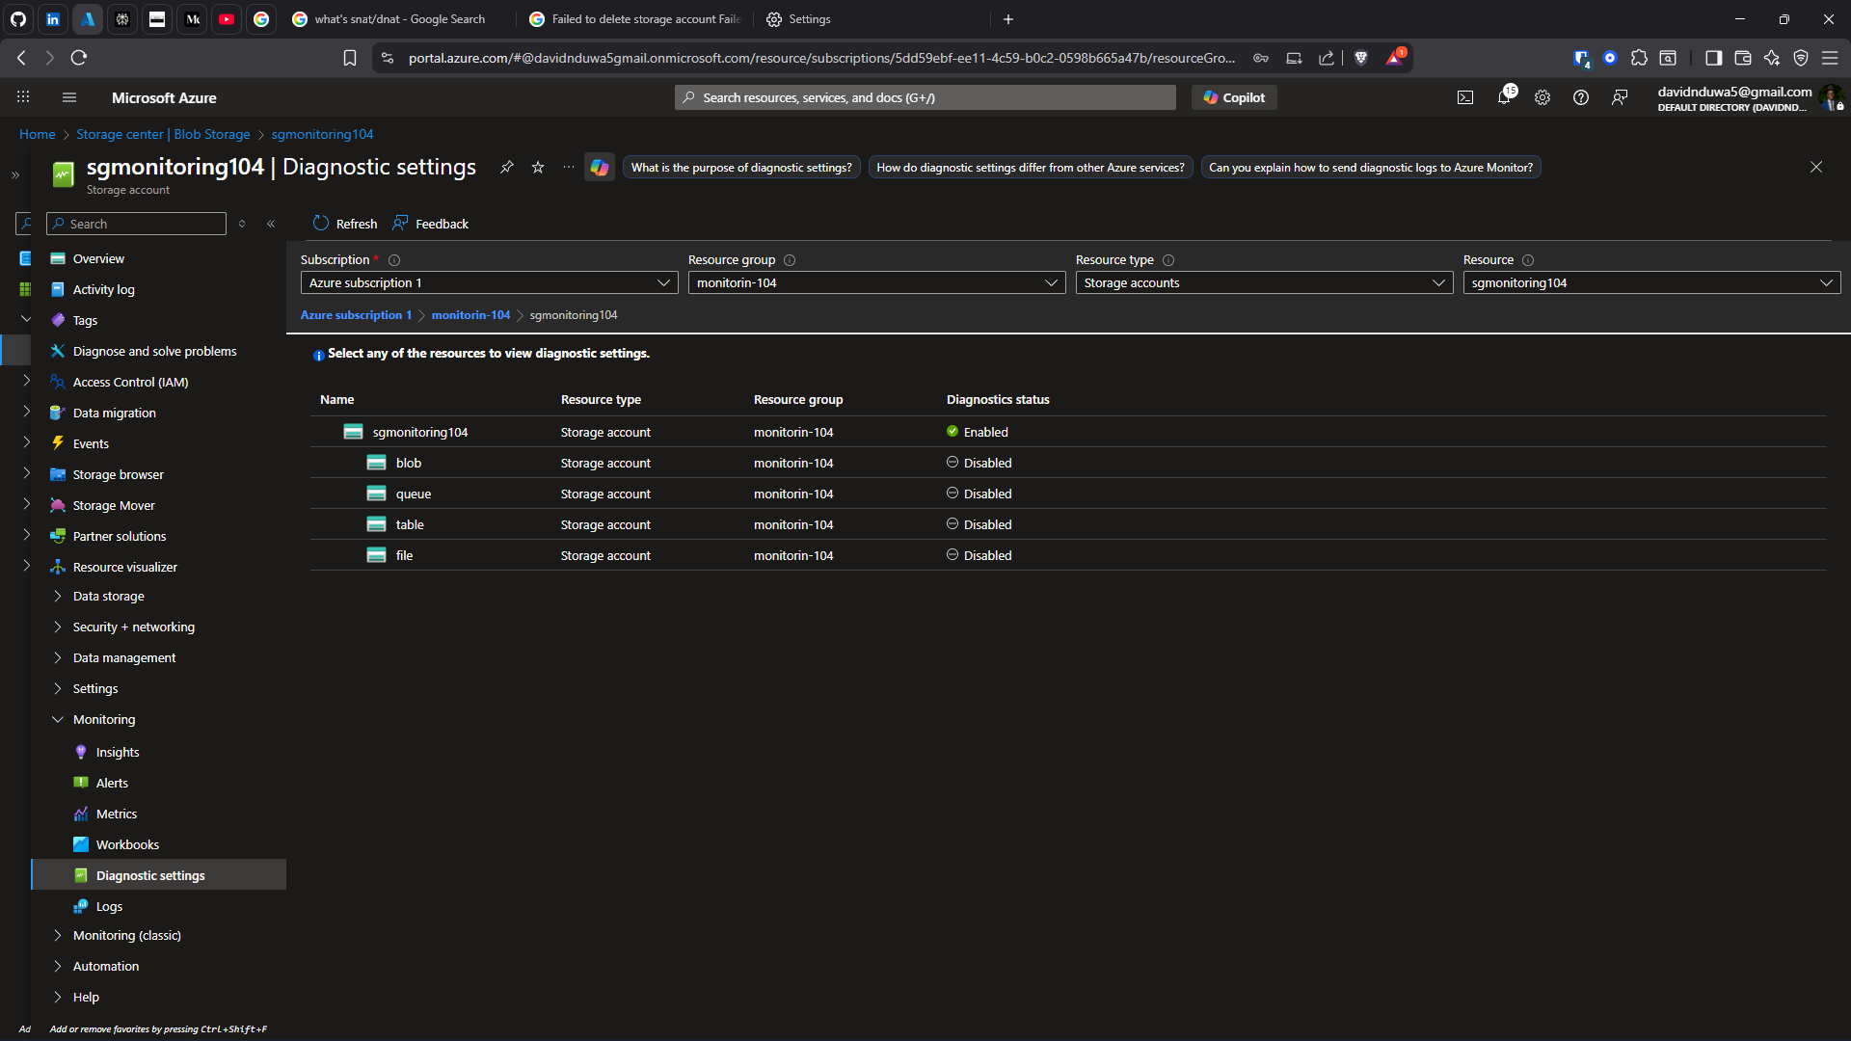Switch to the pinned GitHub tab

[18, 19]
